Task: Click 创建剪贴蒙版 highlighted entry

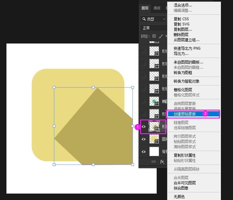Action: 193,114
